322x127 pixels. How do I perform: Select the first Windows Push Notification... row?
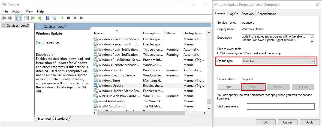[150, 49]
